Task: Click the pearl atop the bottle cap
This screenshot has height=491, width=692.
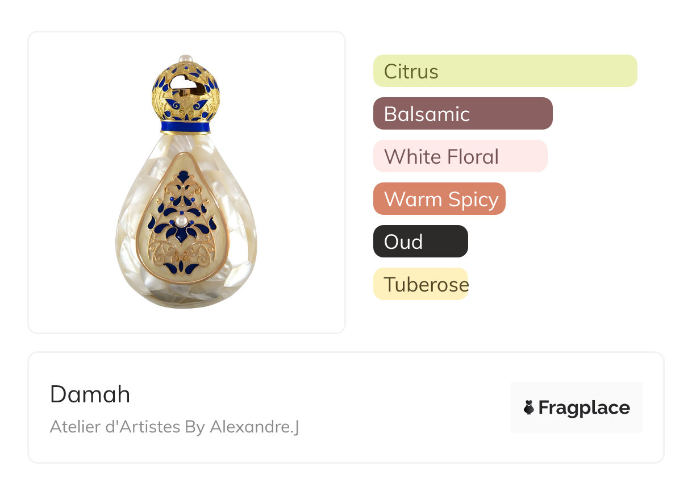Action: coord(185,59)
